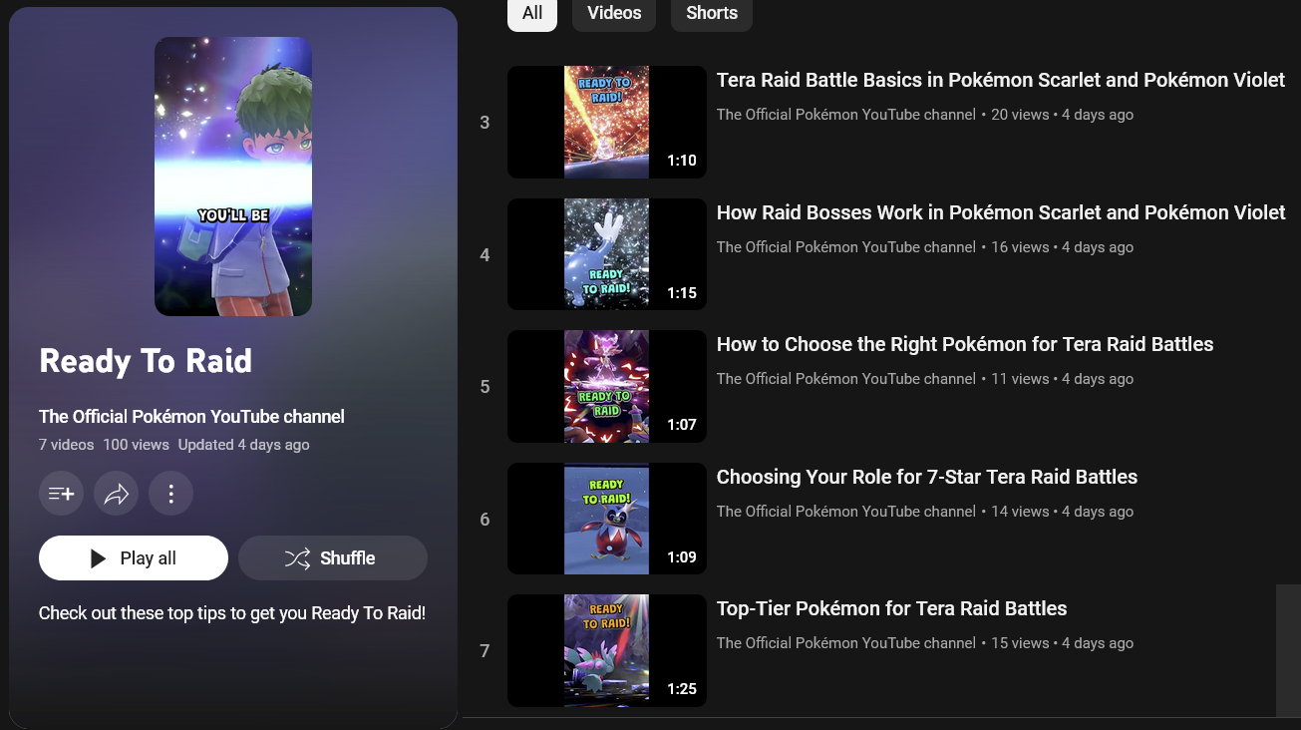Screen dimensions: 1301x730
Task: Click the '20 views' text
Action: tap(1020, 115)
